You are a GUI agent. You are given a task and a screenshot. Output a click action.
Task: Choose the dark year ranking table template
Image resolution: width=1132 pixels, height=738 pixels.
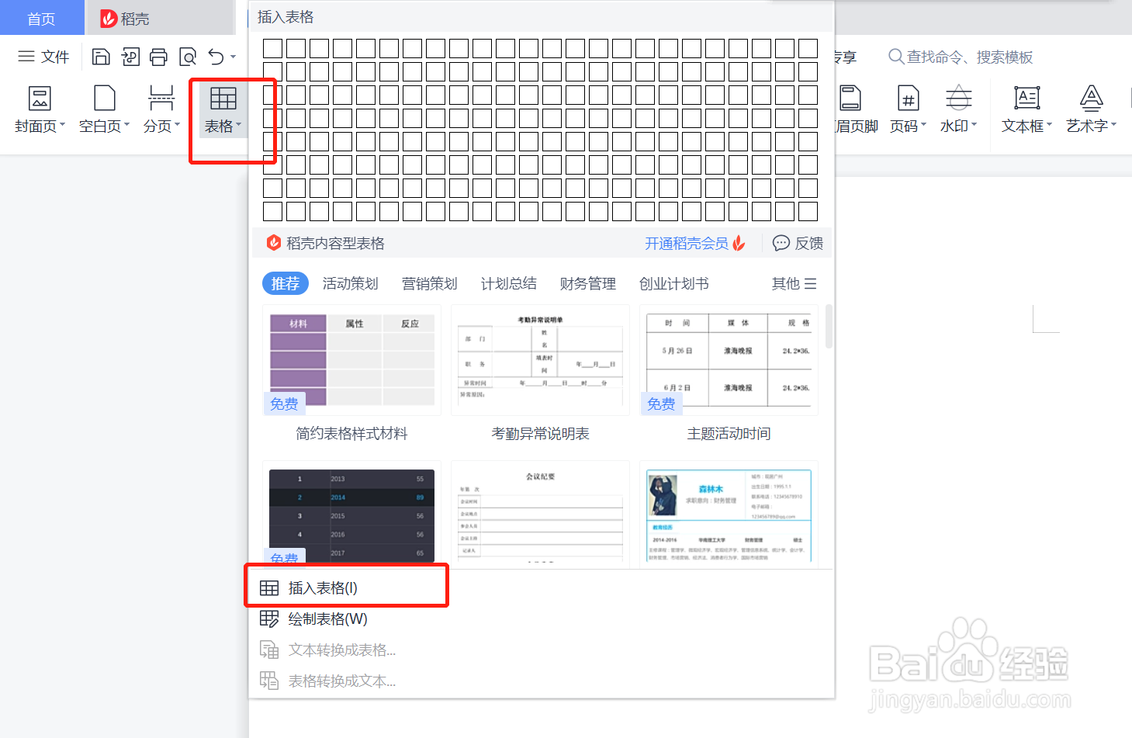point(351,515)
